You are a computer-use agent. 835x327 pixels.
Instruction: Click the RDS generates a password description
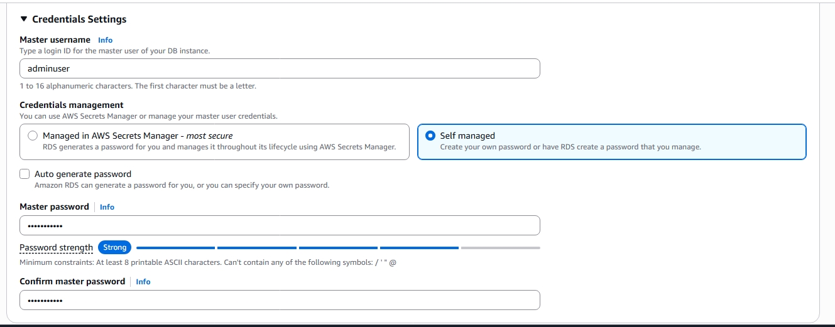[x=219, y=147]
